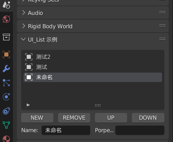Image resolution: width=173 pixels, height=142 pixels.
Task: Move item down with DOWN button
Action: coord(148,118)
